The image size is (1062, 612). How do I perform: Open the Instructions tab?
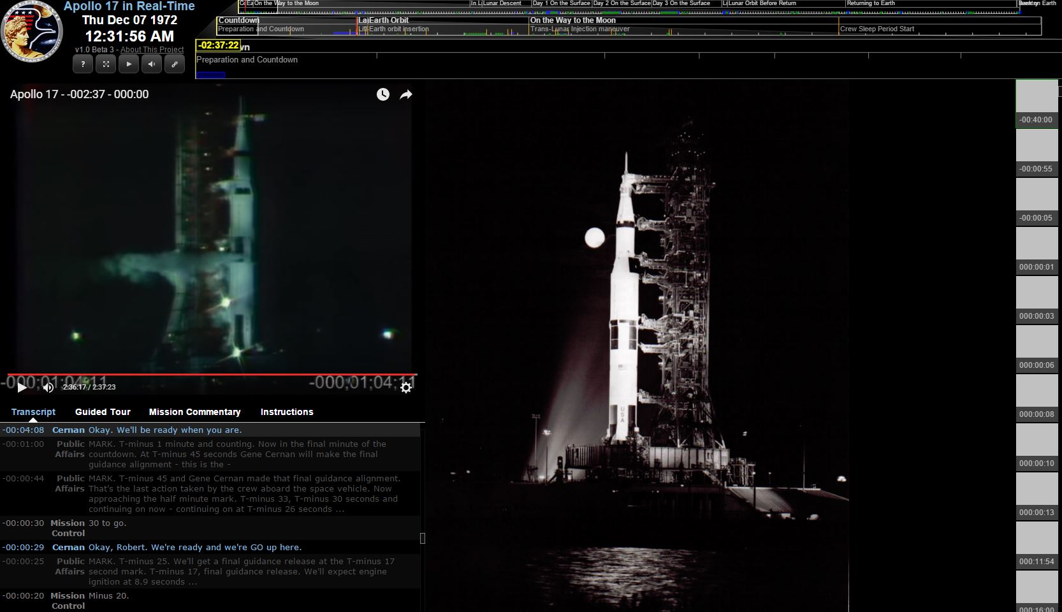pyautogui.click(x=287, y=412)
